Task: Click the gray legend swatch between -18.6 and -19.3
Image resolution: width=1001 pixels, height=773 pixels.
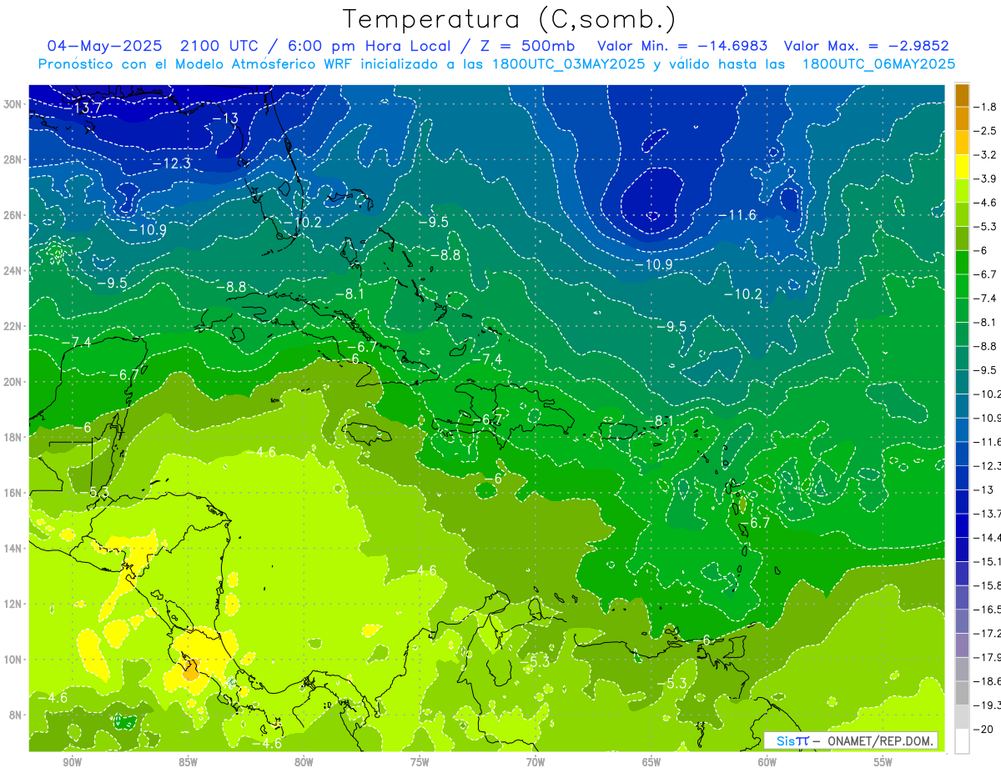Action: point(962,693)
